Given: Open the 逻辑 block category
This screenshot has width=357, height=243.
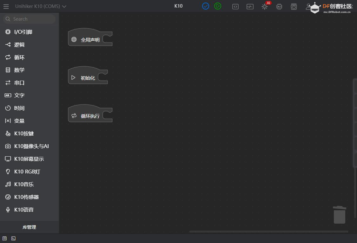Looking at the screenshot, I should click(30, 45).
